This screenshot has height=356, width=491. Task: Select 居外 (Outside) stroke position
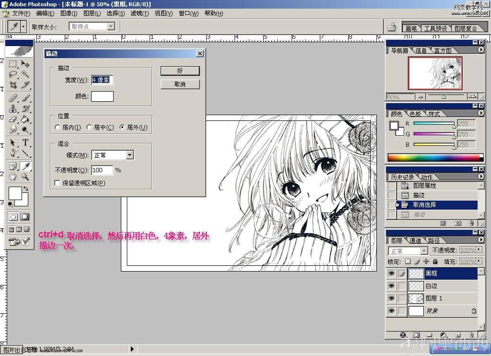122,127
